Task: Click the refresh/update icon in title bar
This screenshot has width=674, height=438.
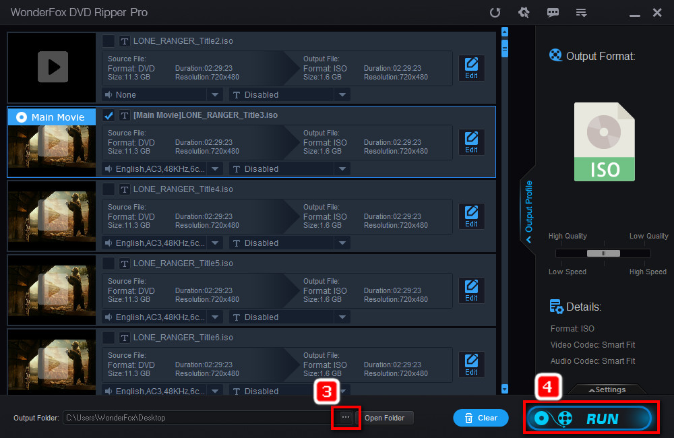Action: pyautogui.click(x=495, y=12)
